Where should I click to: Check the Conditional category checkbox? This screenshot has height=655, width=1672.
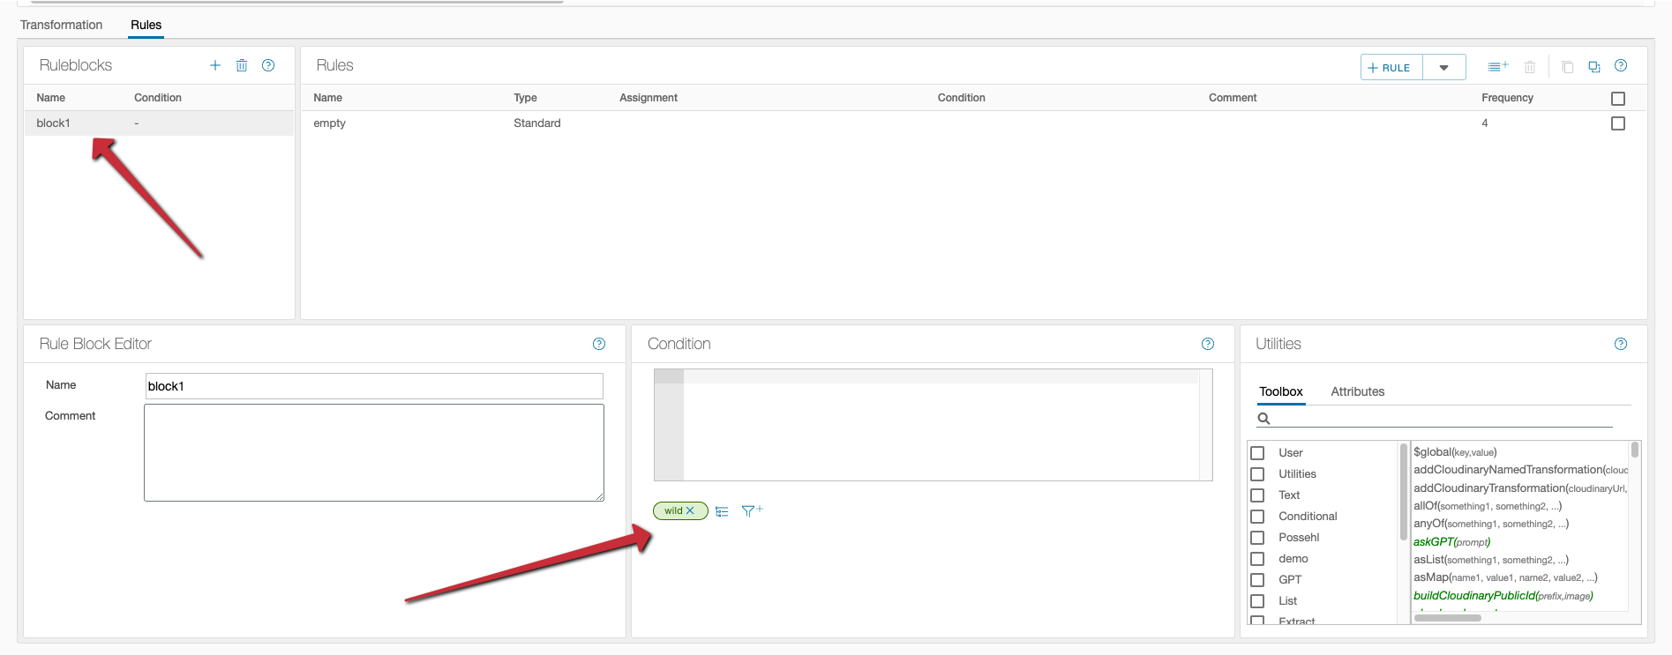point(1257,517)
